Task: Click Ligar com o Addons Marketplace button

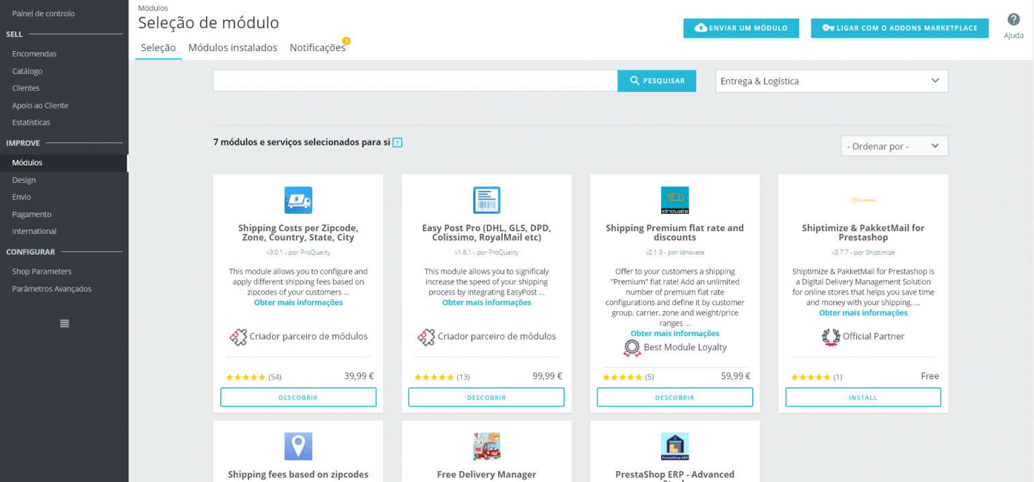Action: 899,28
